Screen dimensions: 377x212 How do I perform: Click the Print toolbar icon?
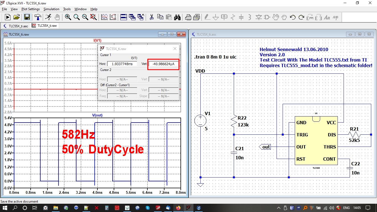tap(197, 17)
